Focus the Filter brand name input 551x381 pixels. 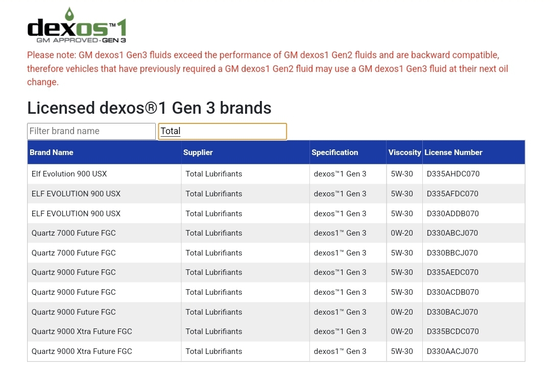91,131
